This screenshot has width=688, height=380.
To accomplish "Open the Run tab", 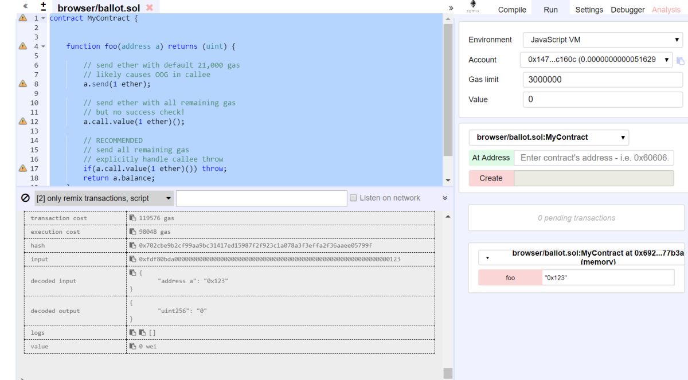I will pos(550,10).
